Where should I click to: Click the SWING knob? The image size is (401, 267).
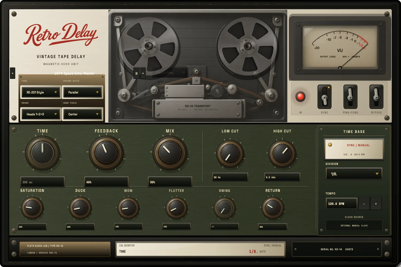(225, 208)
